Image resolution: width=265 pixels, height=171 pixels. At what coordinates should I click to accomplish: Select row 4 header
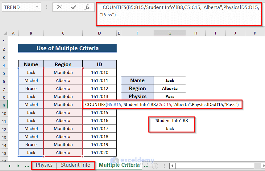tap(4, 65)
